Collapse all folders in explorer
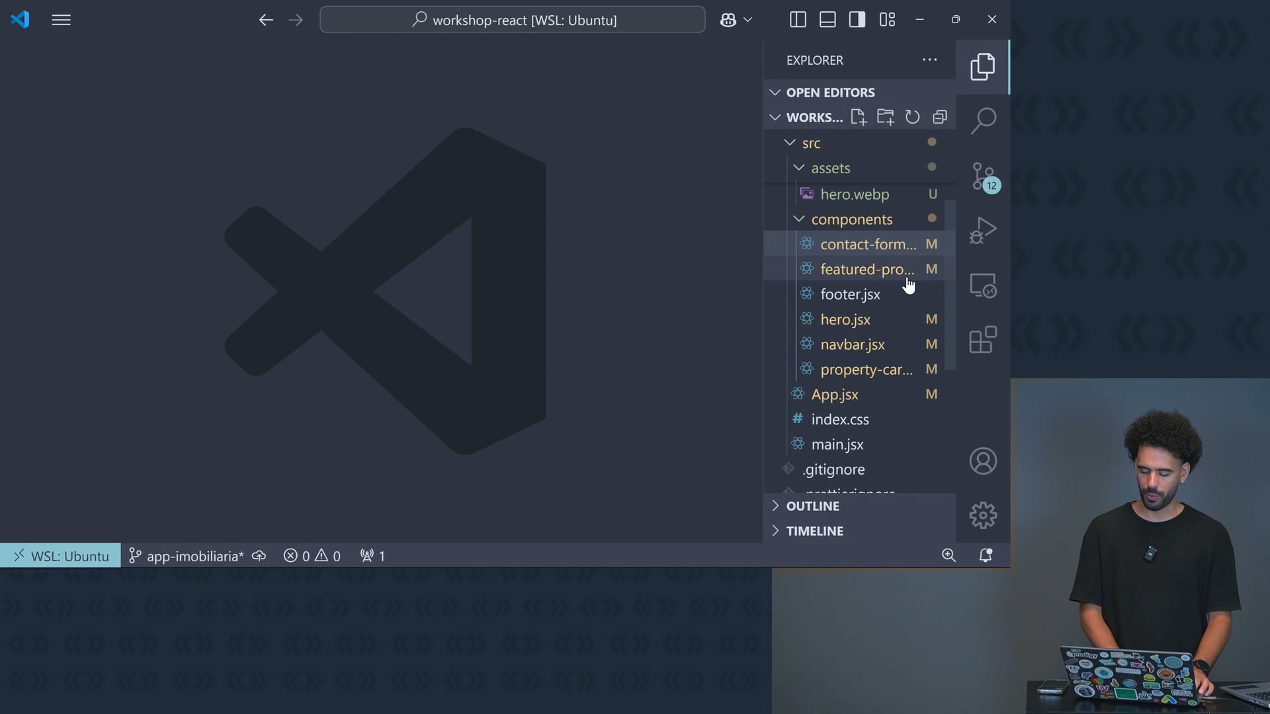The height and width of the screenshot is (714, 1270). (x=940, y=118)
